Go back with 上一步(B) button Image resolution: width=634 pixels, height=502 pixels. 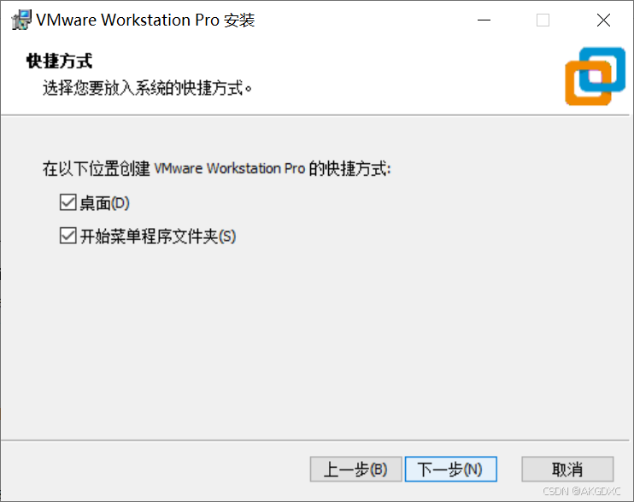(355, 470)
